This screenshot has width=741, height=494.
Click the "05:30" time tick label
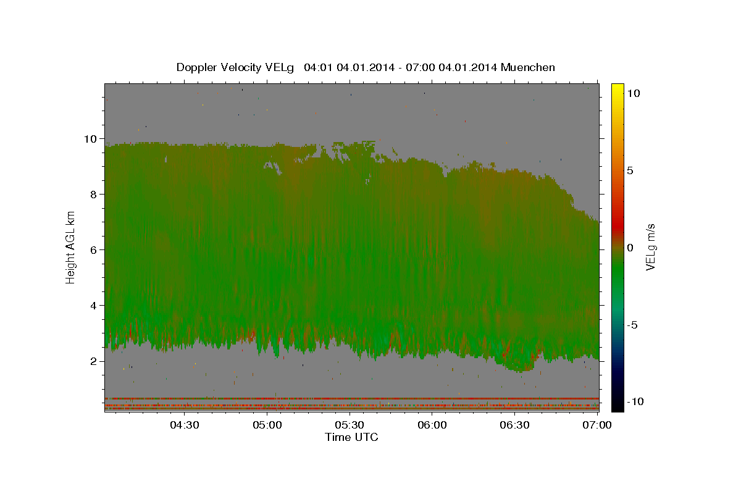tap(350, 425)
